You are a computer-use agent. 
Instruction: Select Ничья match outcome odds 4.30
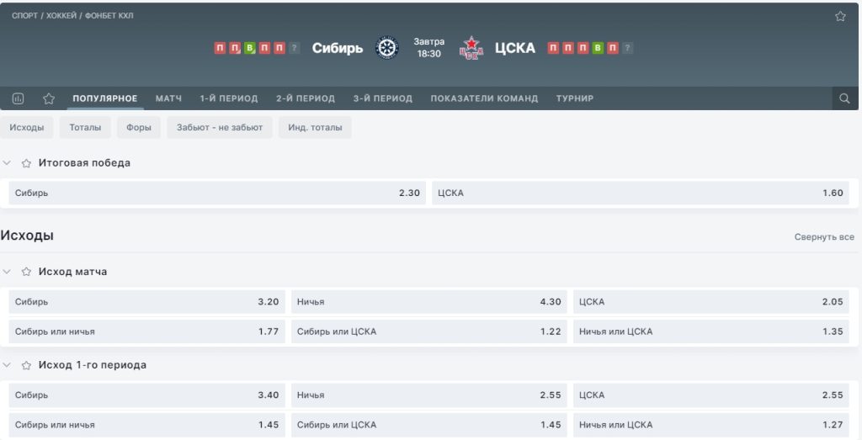(x=428, y=301)
